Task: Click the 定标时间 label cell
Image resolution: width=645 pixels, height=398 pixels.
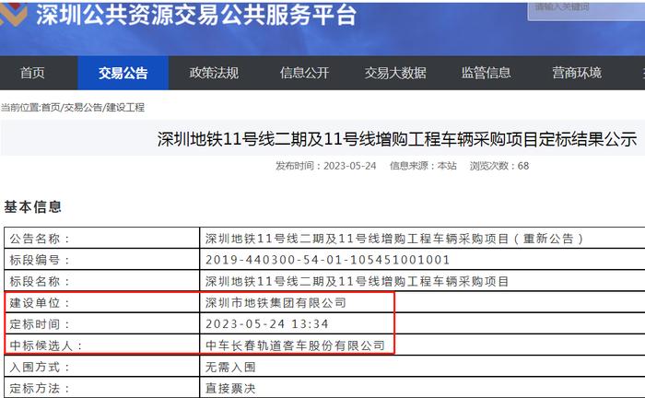Action: [x=102, y=323]
